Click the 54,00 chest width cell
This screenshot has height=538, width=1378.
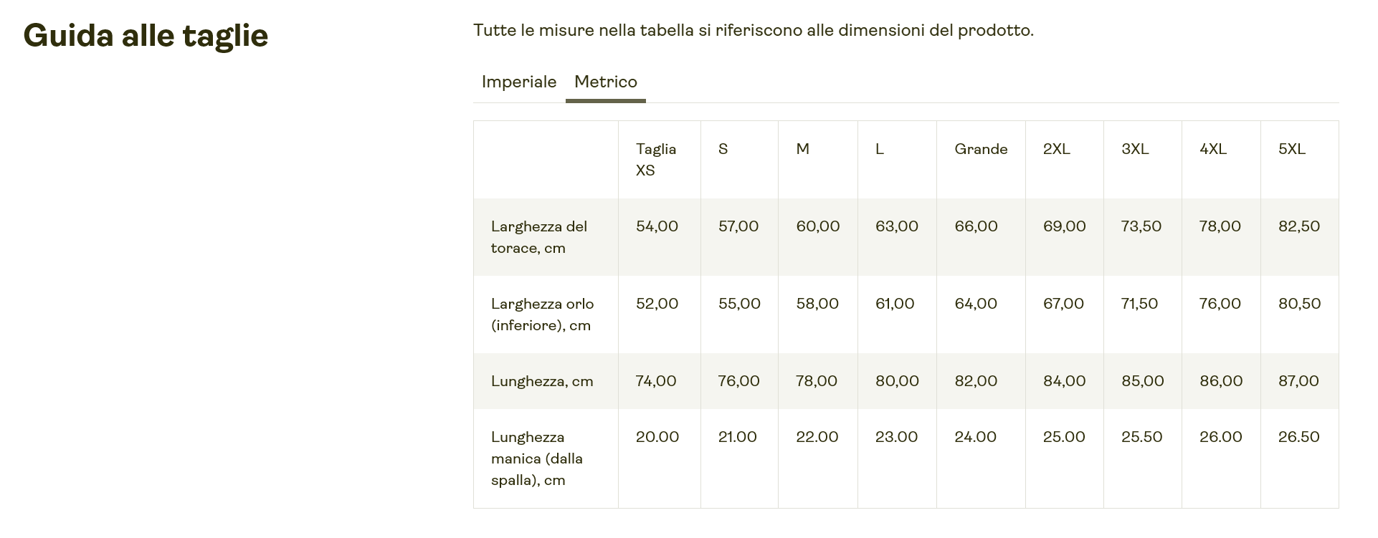click(x=656, y=226)
